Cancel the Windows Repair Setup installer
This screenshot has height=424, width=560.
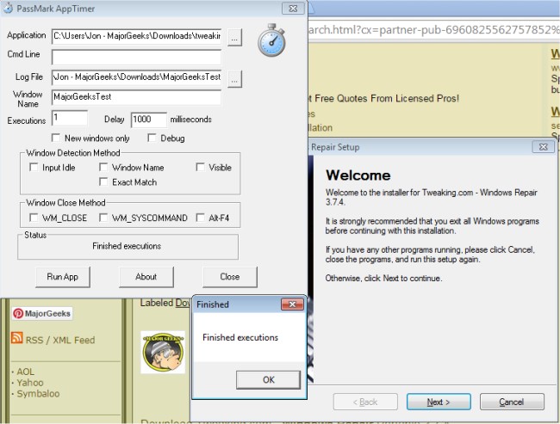(512, 402)
